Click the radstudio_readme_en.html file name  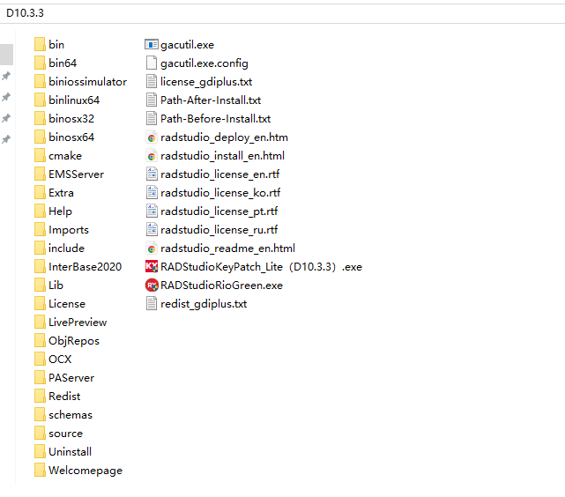(x=227, y=248)
